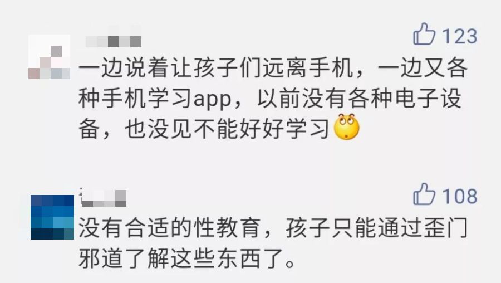Click the phrase "也没见不能" in first comment
This screenshot has height=283, width=501.
(x=181, y=129)
